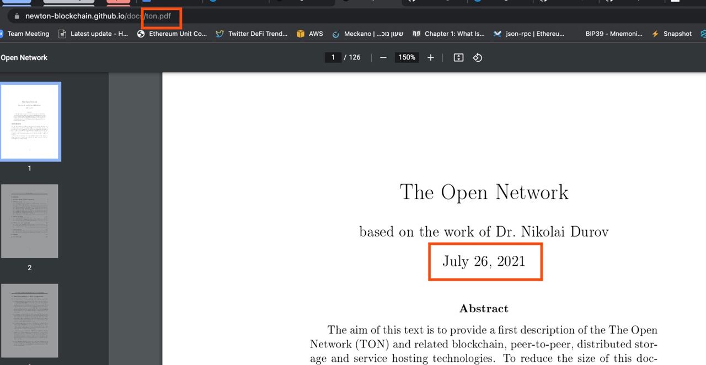The height and width of the screenshot is (365, 706).
Task: Open the AWS bookmark
Action: [310, 34]
